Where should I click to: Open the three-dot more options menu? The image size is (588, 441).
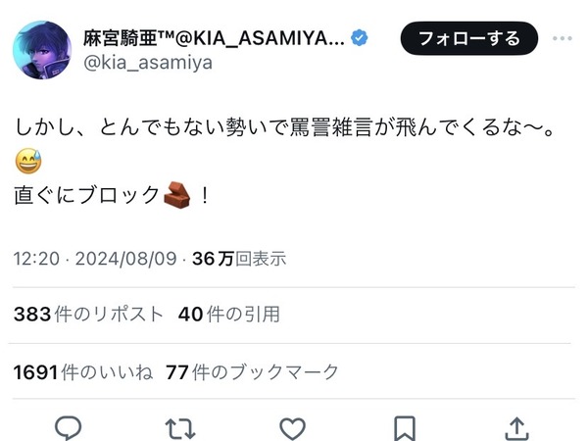563,38
